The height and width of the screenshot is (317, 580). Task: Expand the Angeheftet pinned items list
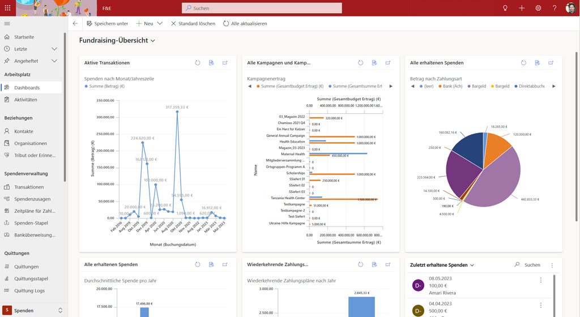[54, 61]
